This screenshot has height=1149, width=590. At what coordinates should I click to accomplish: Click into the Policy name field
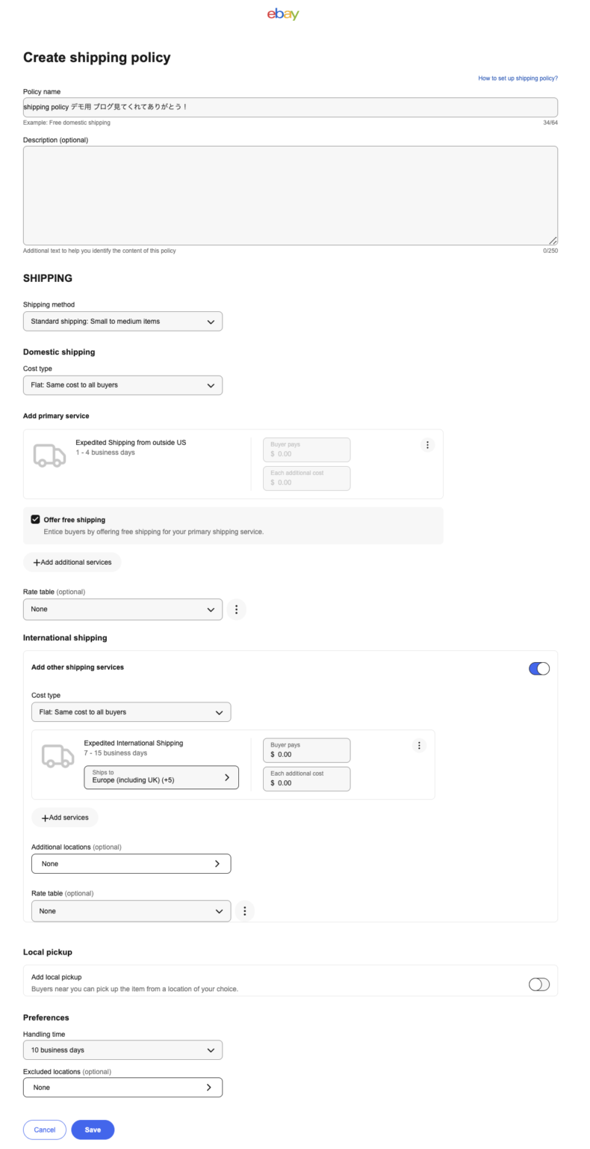tap(290, 107)
